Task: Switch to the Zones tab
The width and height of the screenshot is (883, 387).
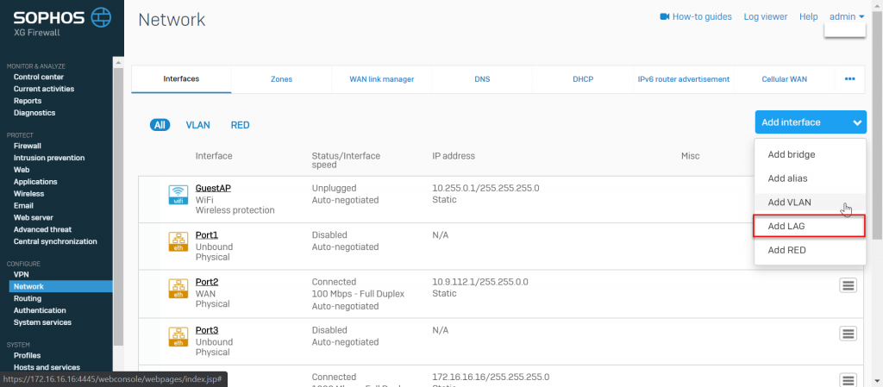Action: [x=282, y=79]
